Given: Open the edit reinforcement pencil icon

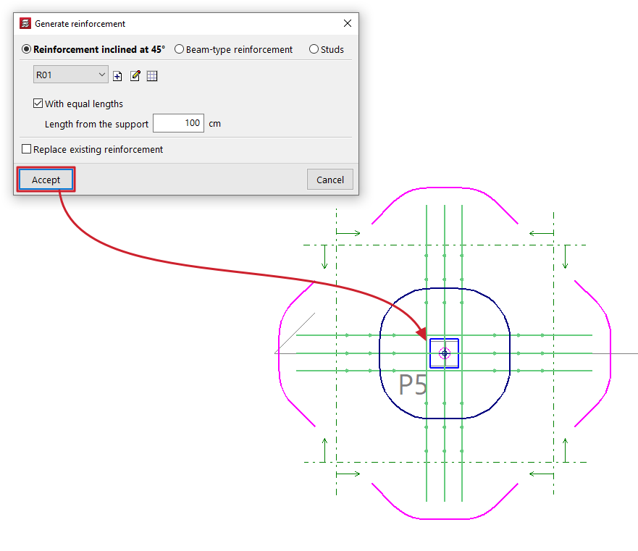Looking at the screenshot, I should tap(135, 76).
